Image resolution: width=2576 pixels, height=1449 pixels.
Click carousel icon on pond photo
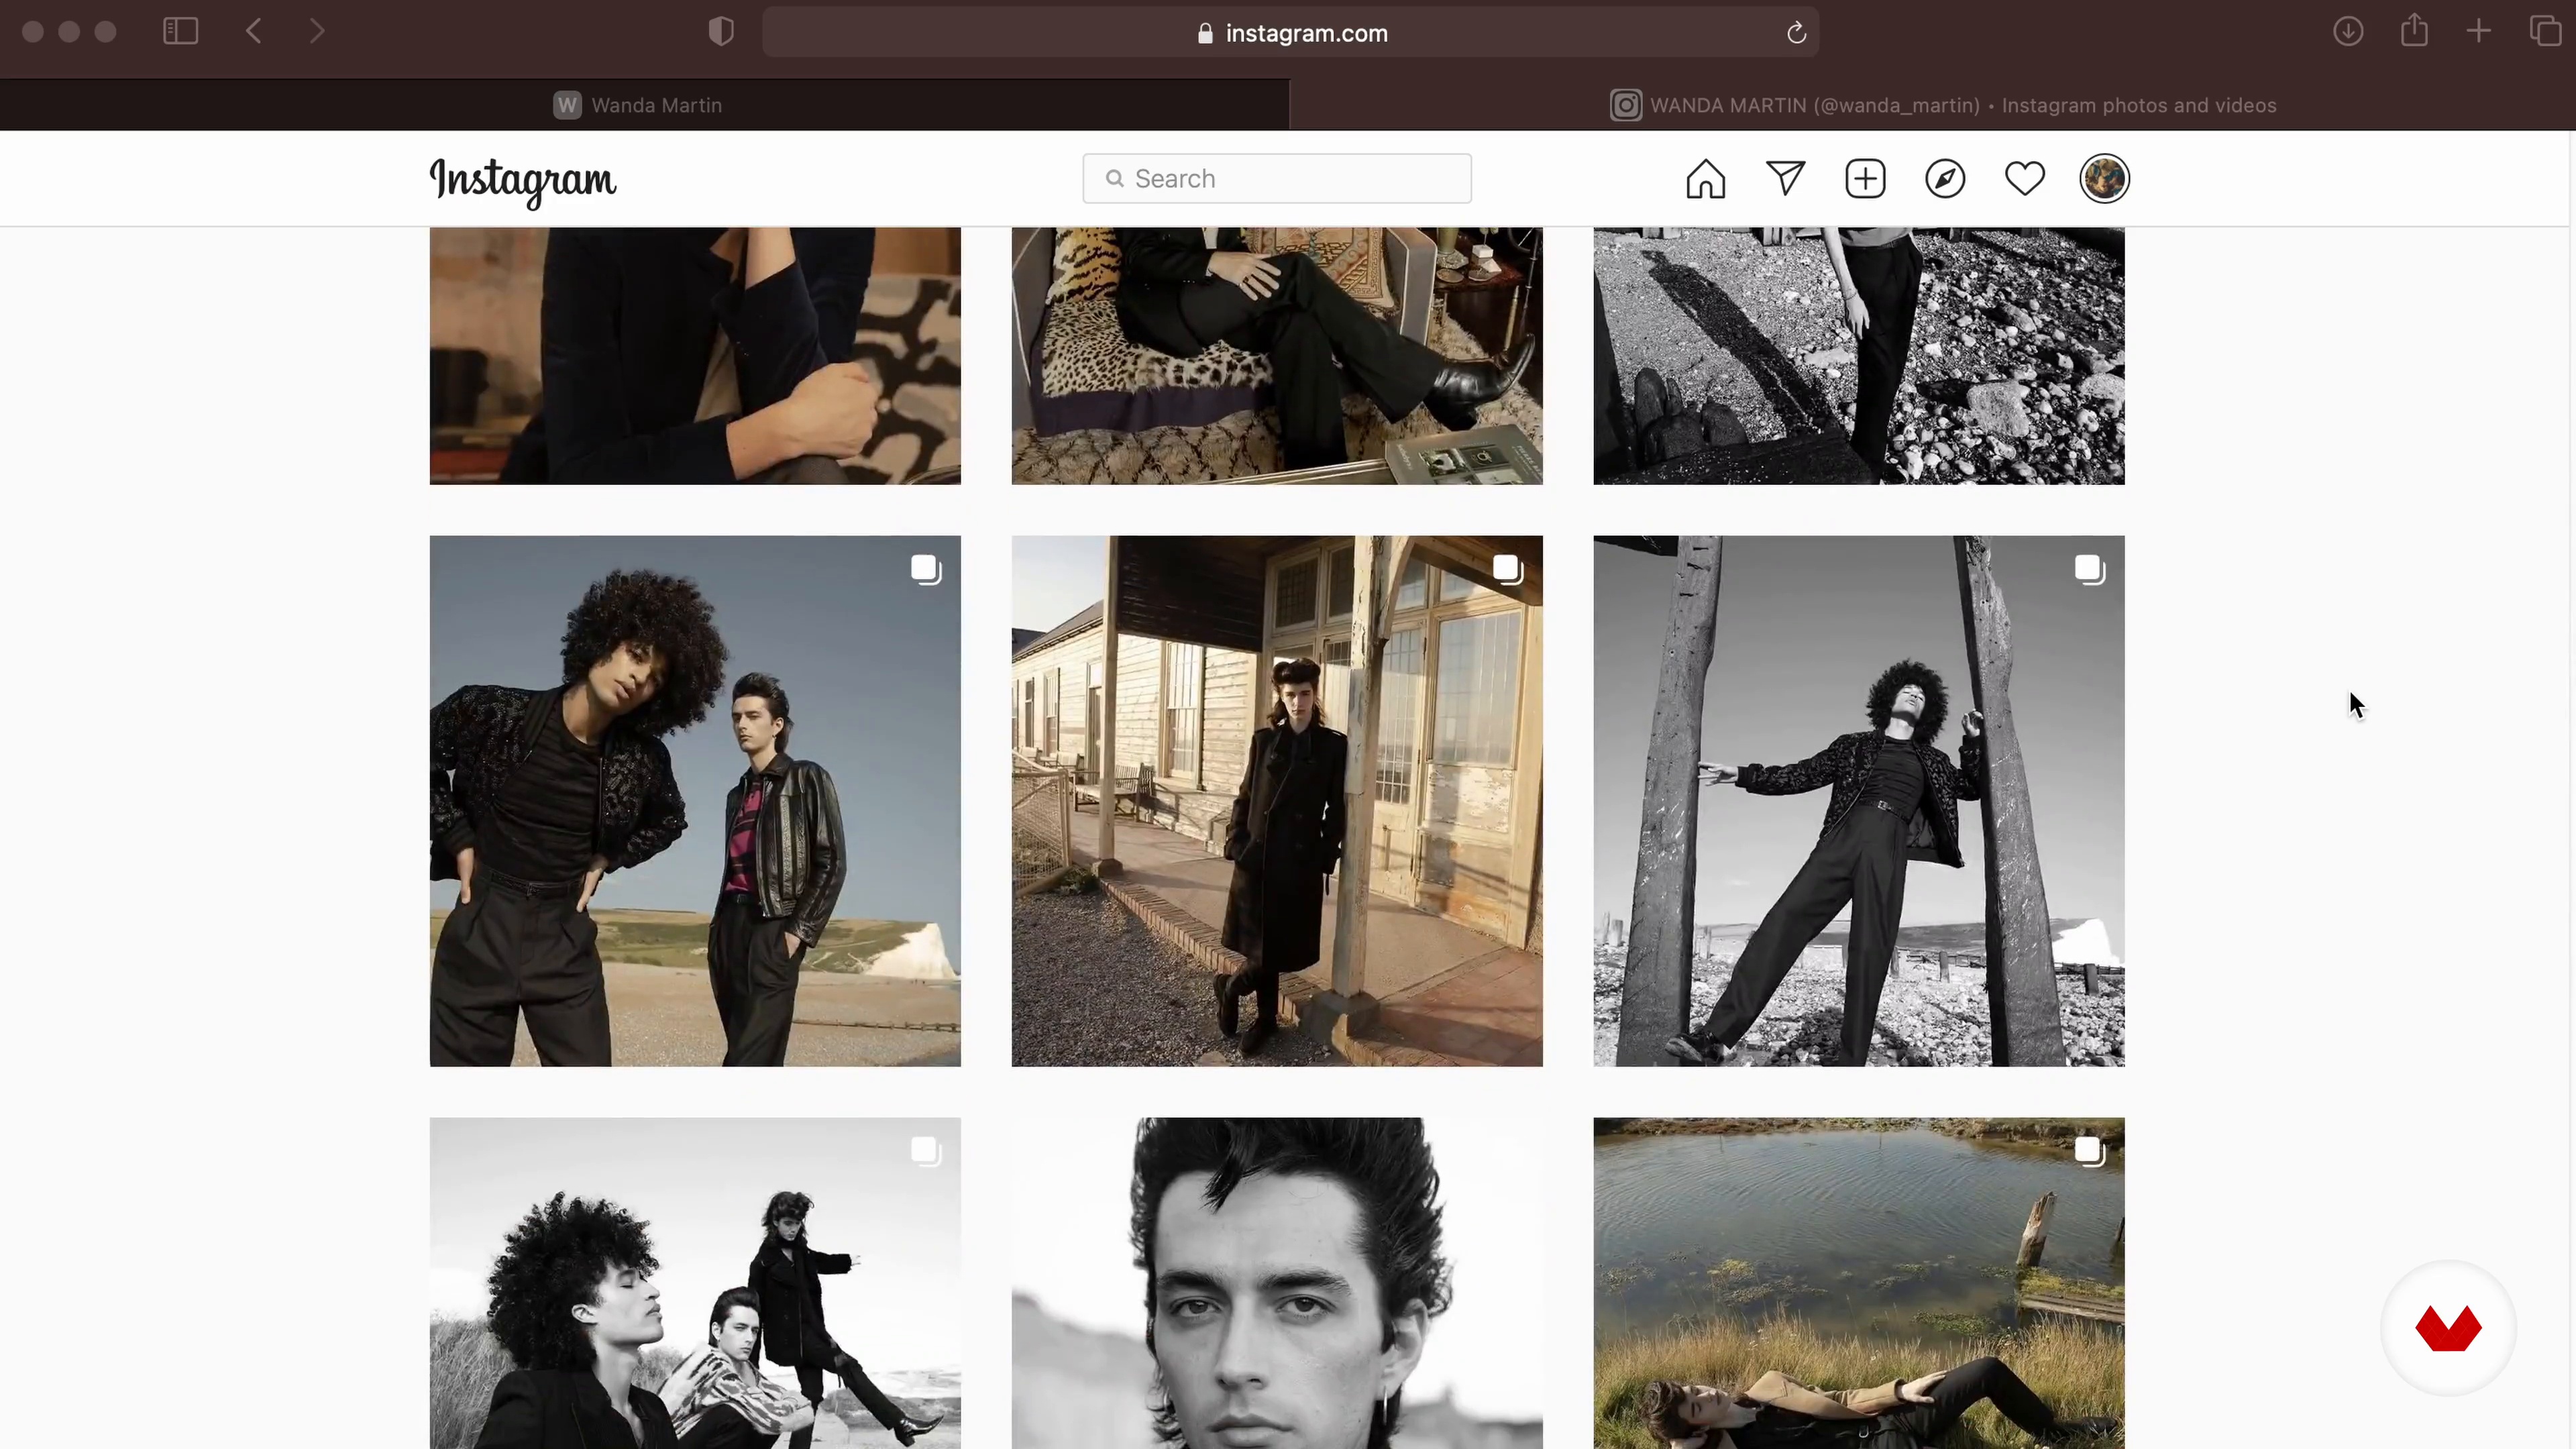[x=2089, y=1152]
